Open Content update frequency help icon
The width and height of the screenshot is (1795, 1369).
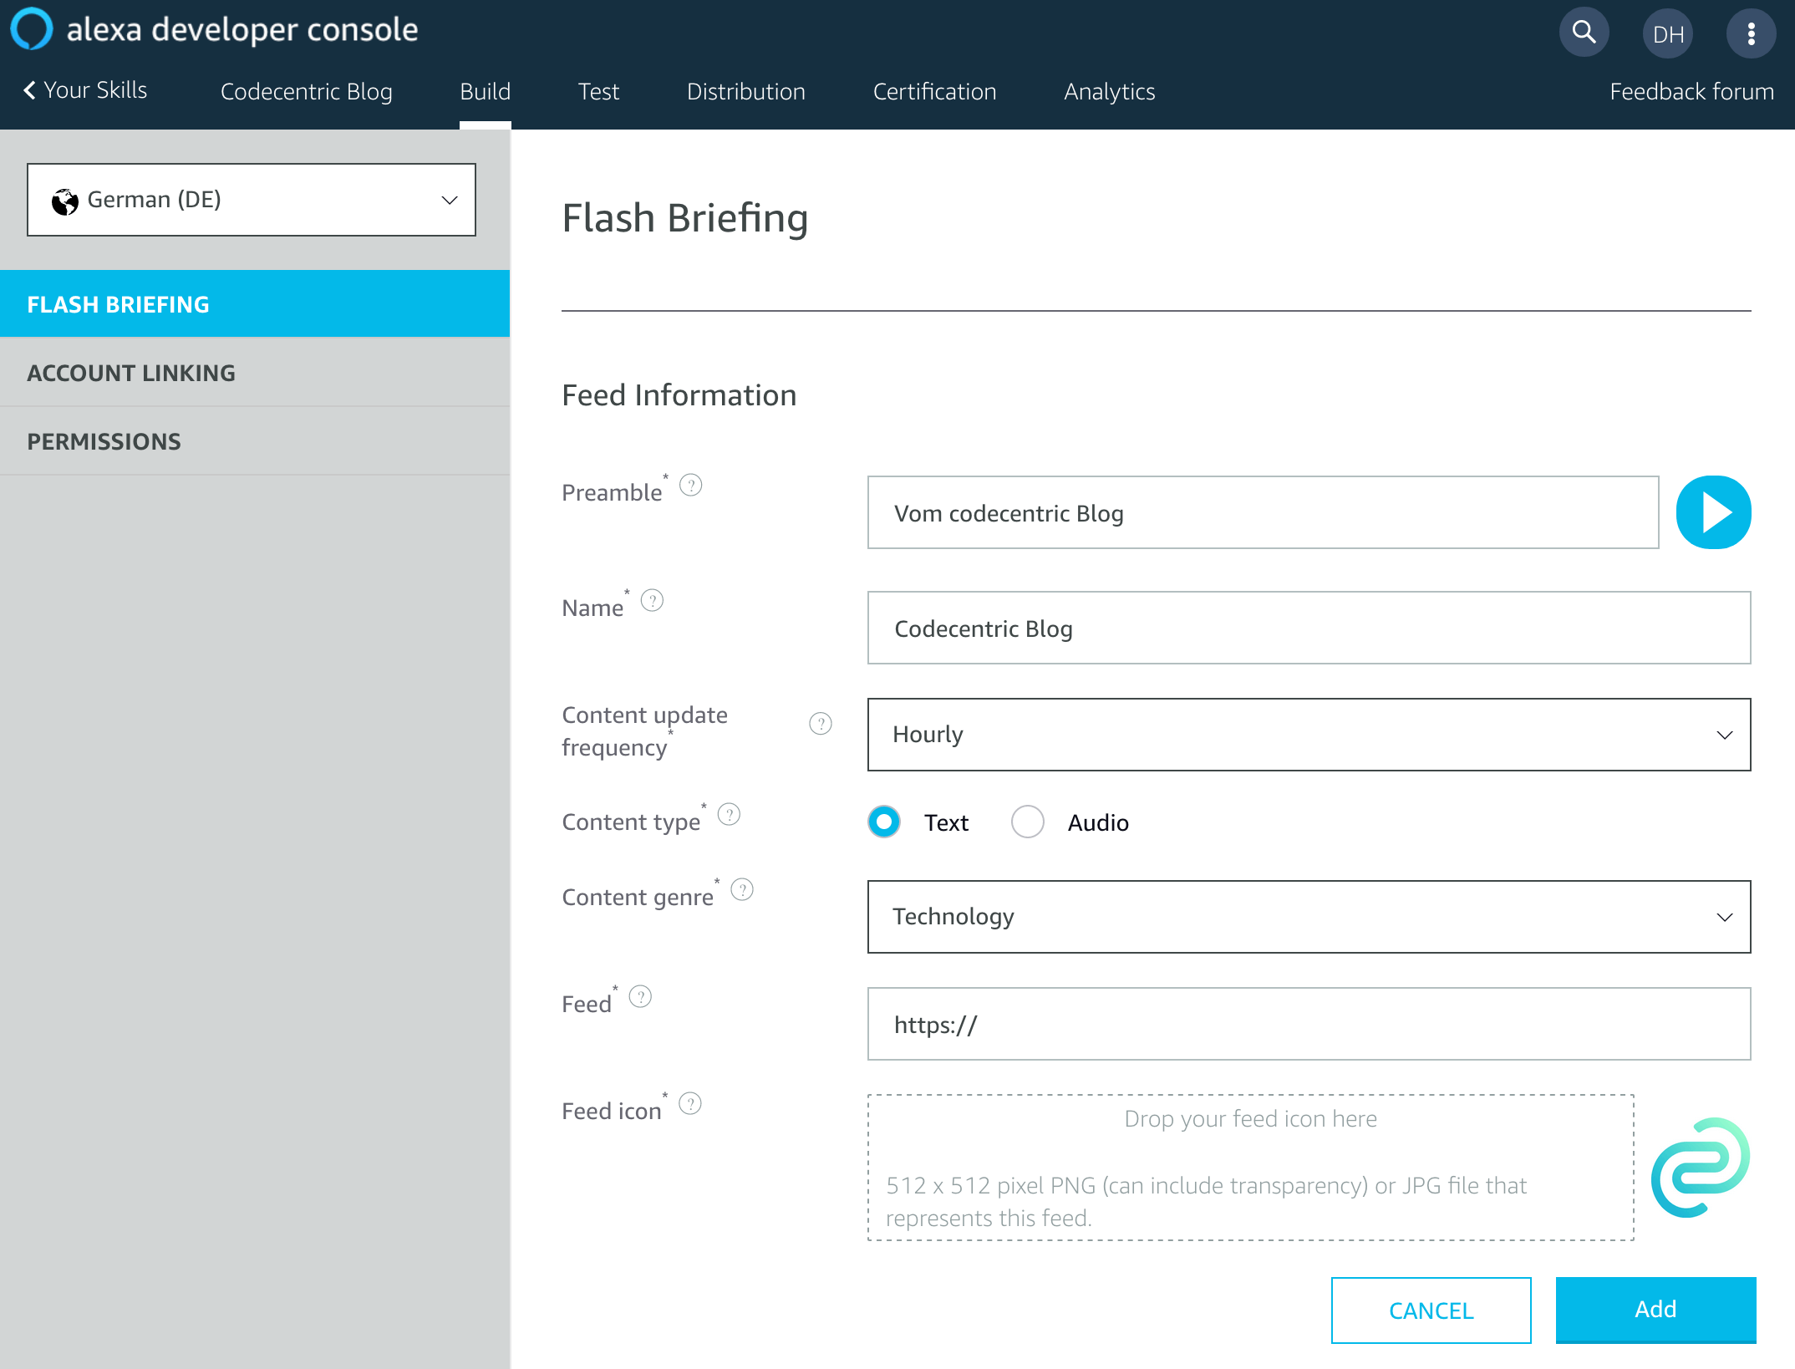pyautogui.click(x=821, y=724)
